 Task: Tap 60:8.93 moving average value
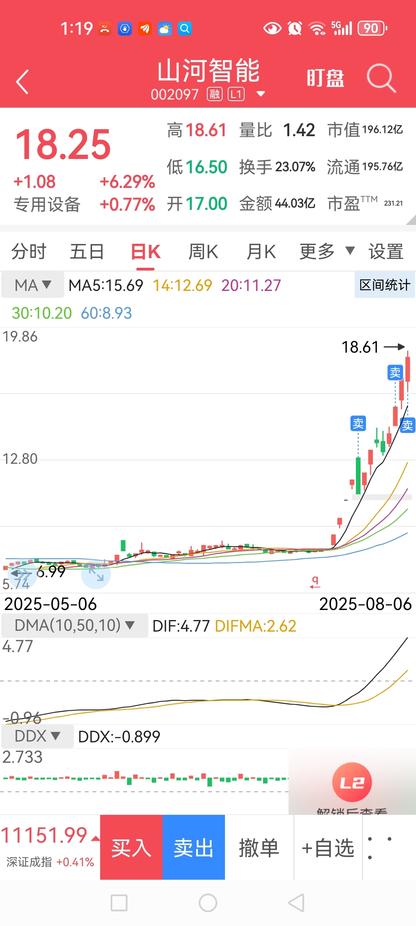106,313
